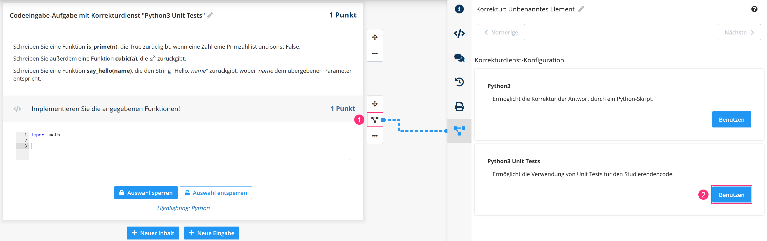Open the task description block's more options menu

[x=375, y=53]
